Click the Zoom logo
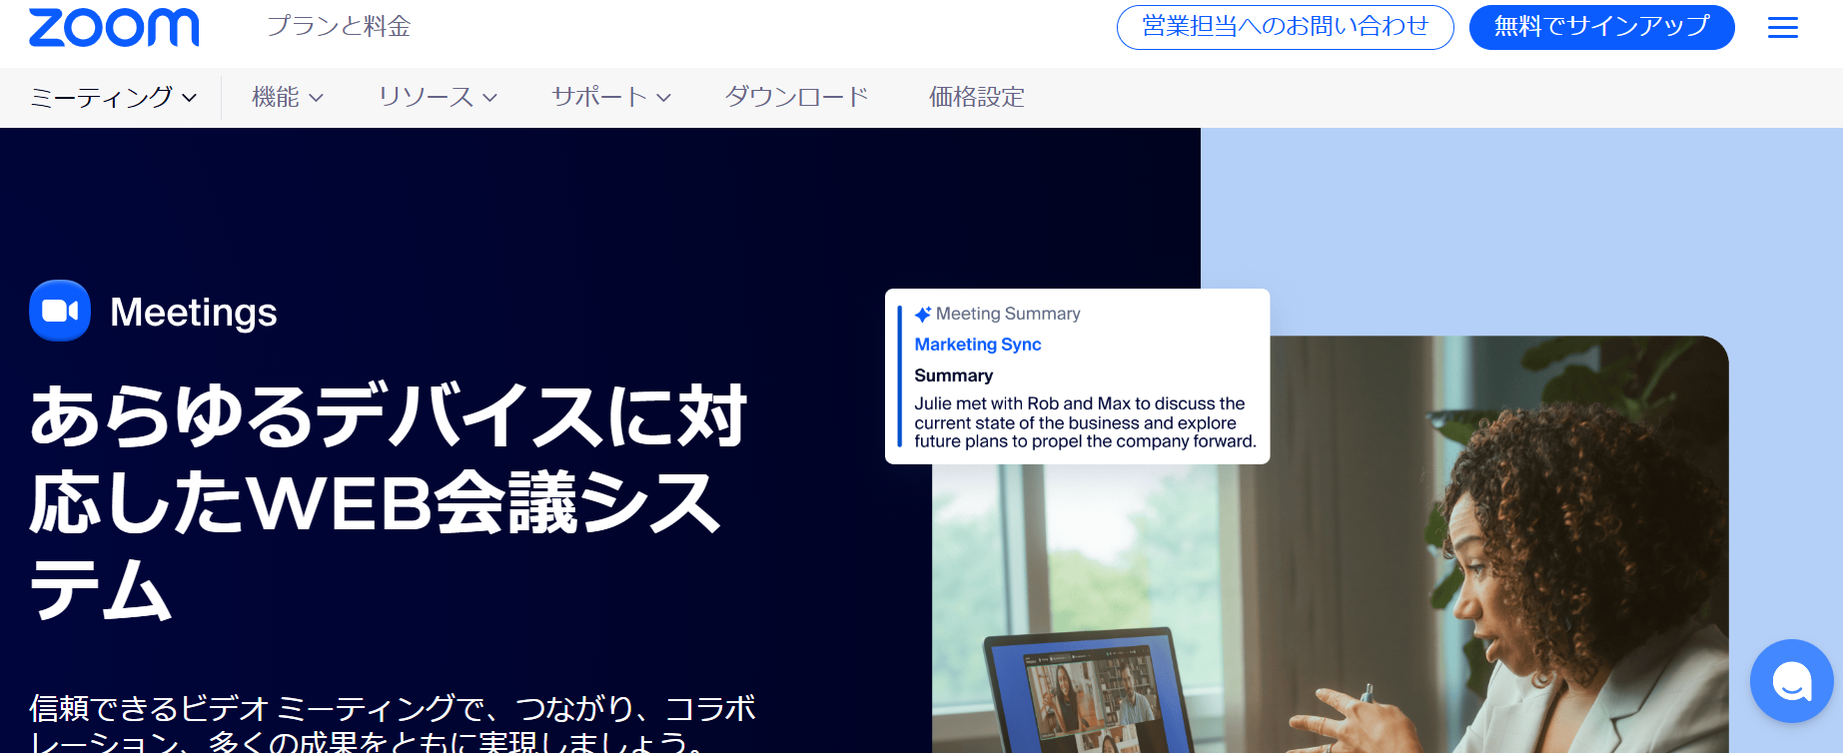Viewport: 1843px width, 753px height. 114,27
